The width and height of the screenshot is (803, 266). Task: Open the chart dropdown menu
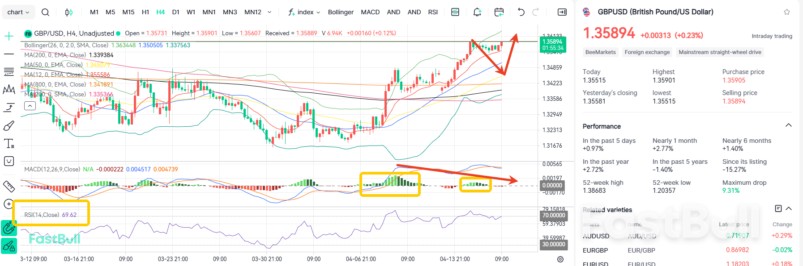tap(18, 12)
